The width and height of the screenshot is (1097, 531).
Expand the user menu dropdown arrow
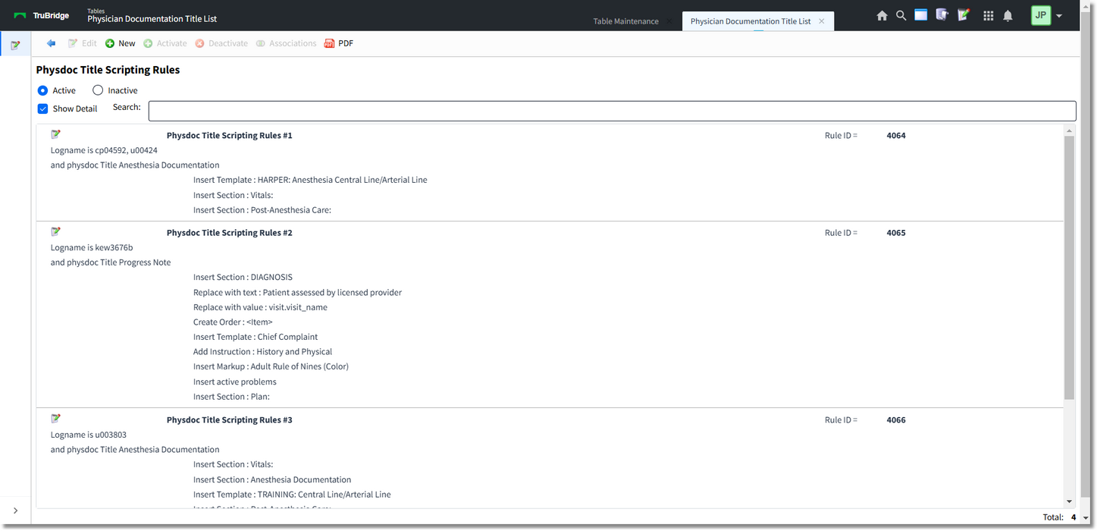click(x=1059, y=16)
